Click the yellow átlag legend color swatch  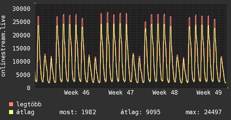[11, 112]
